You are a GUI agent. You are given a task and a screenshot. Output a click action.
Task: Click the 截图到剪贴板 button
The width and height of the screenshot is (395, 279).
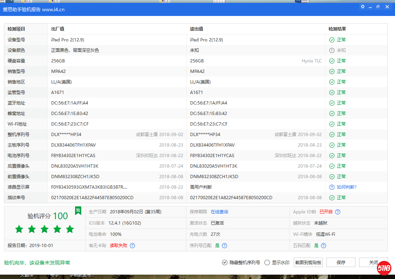point(308,262)
